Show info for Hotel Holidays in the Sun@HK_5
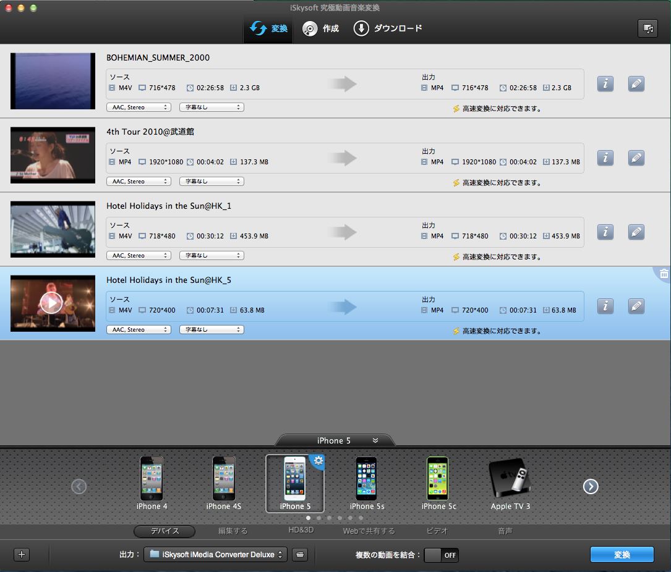Image resolution: width=671 pixels, height=572 pixels. (x=605, y=306)
